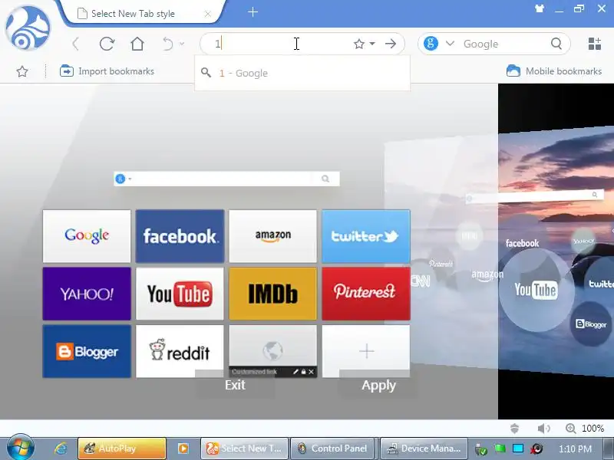Remove customized link with X icon

tap(312, 372)
